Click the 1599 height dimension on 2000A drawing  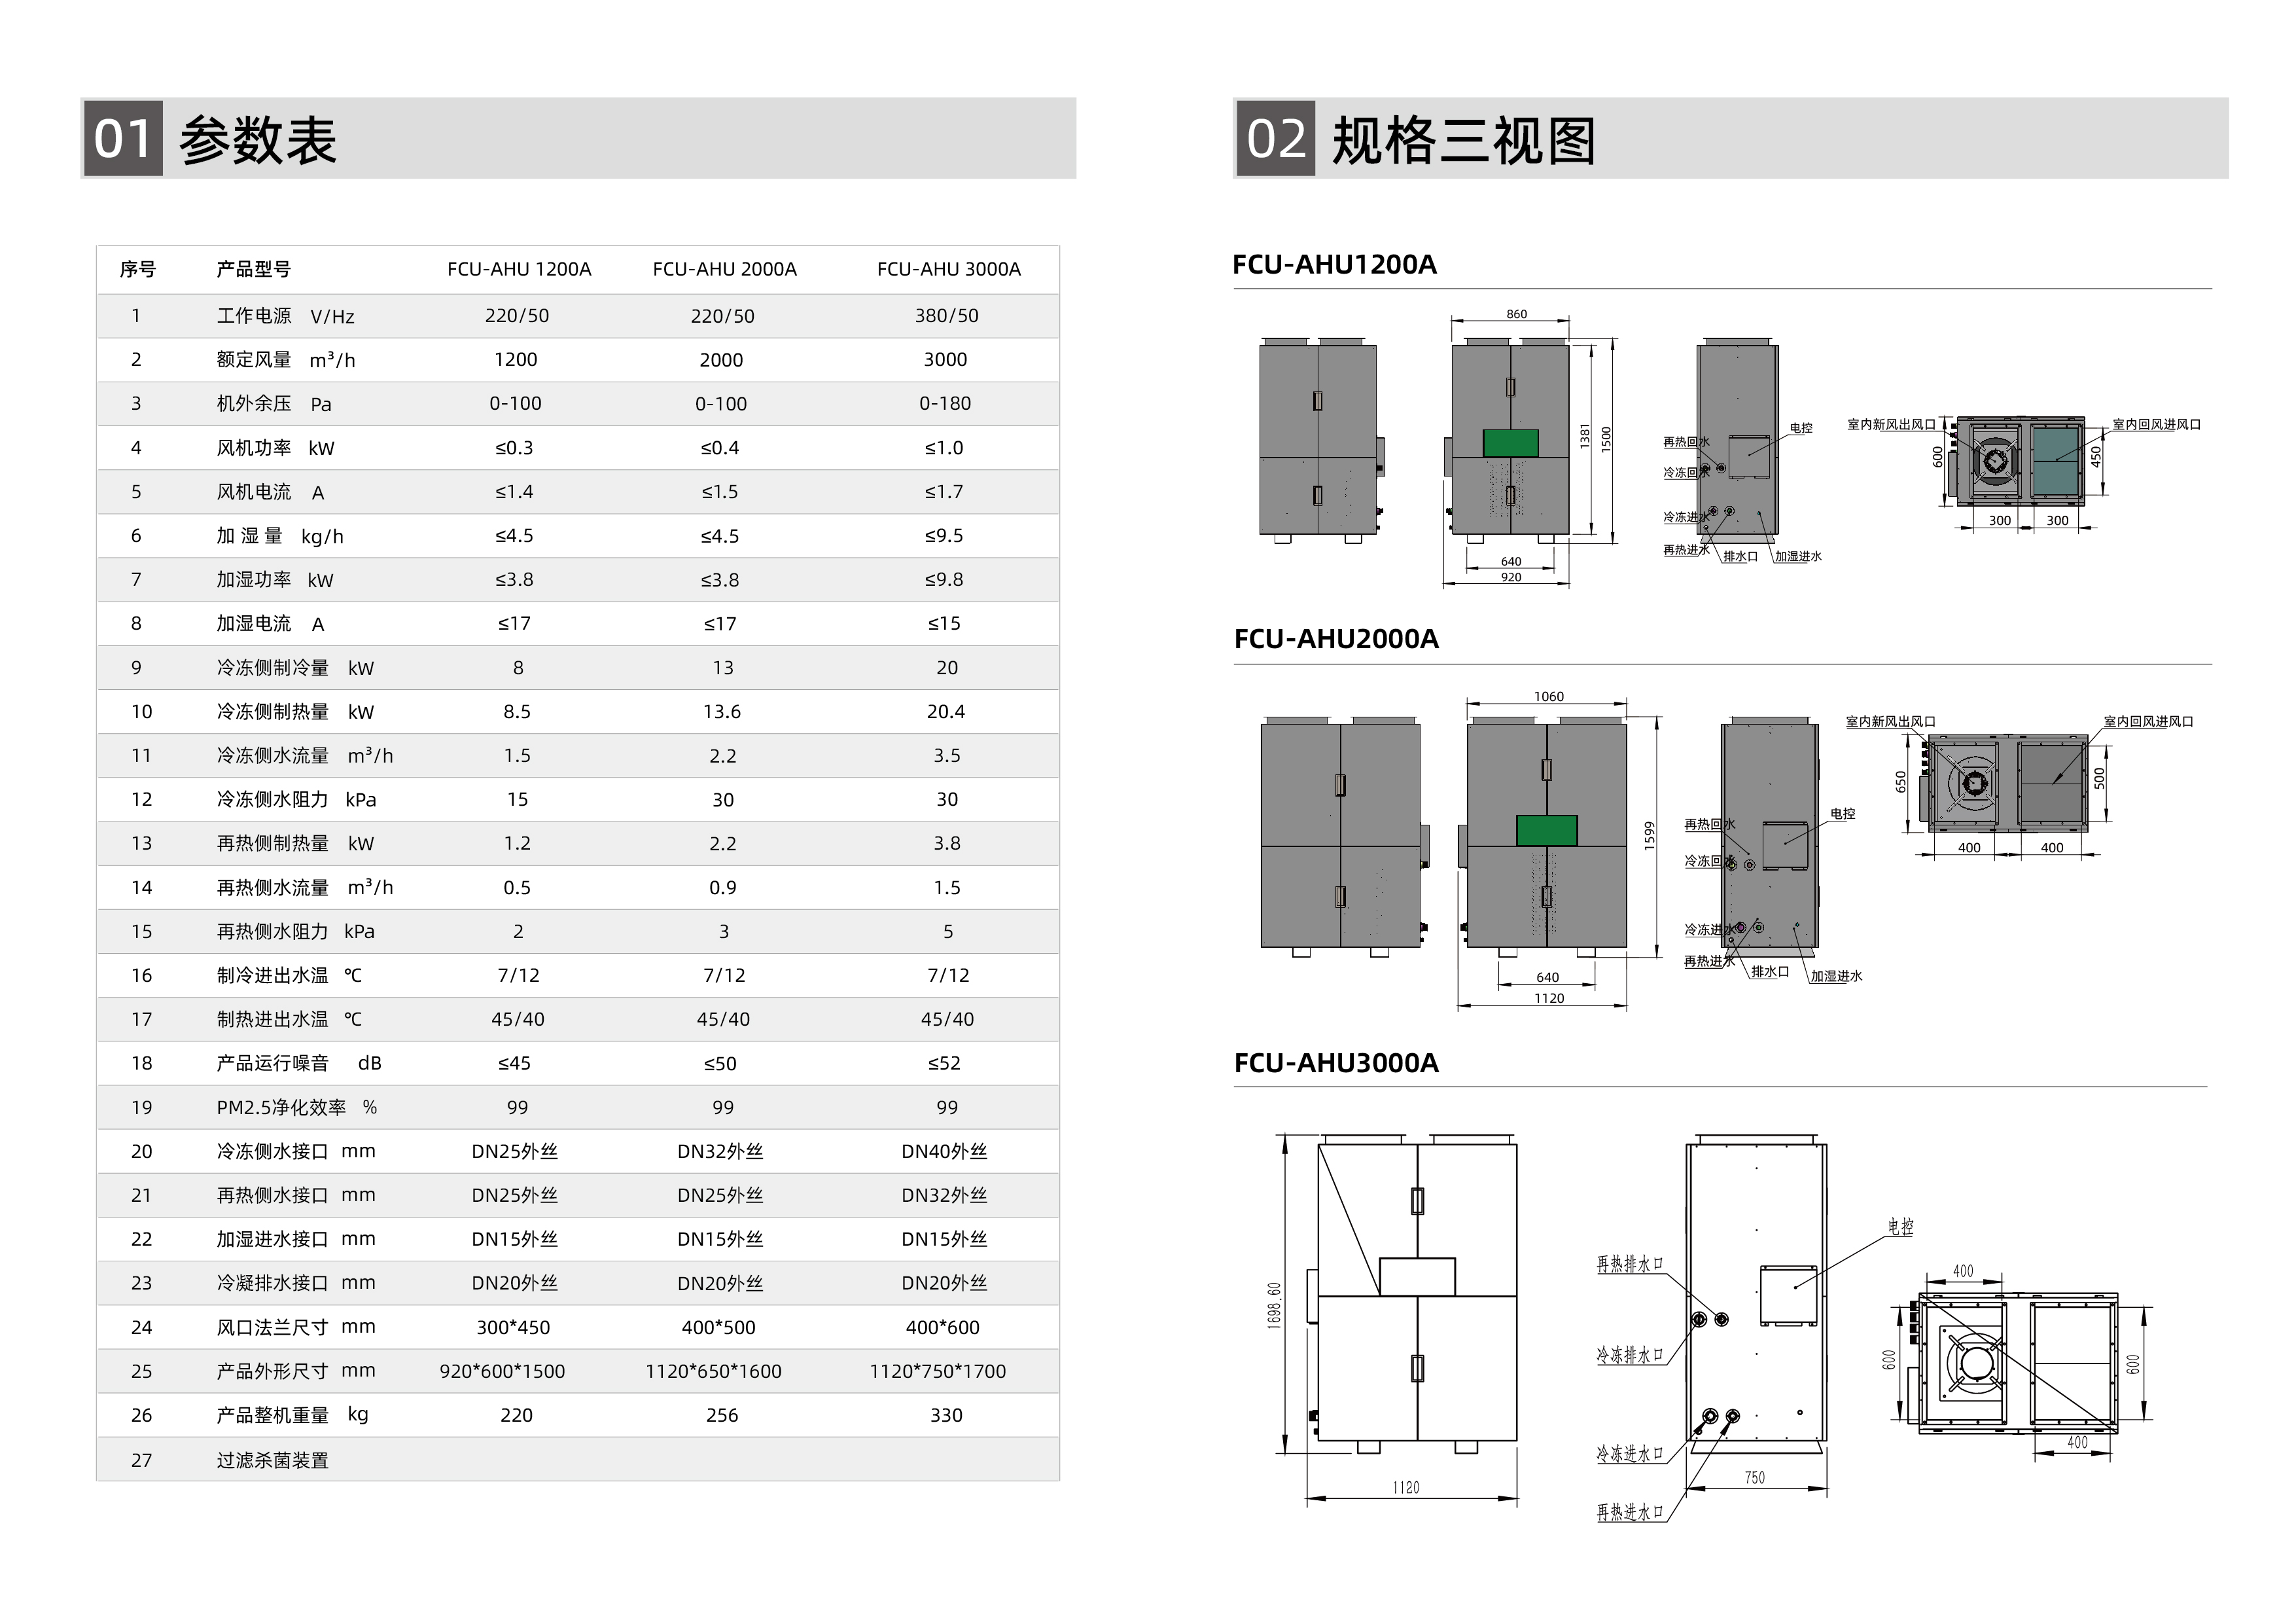(1650, 835)
